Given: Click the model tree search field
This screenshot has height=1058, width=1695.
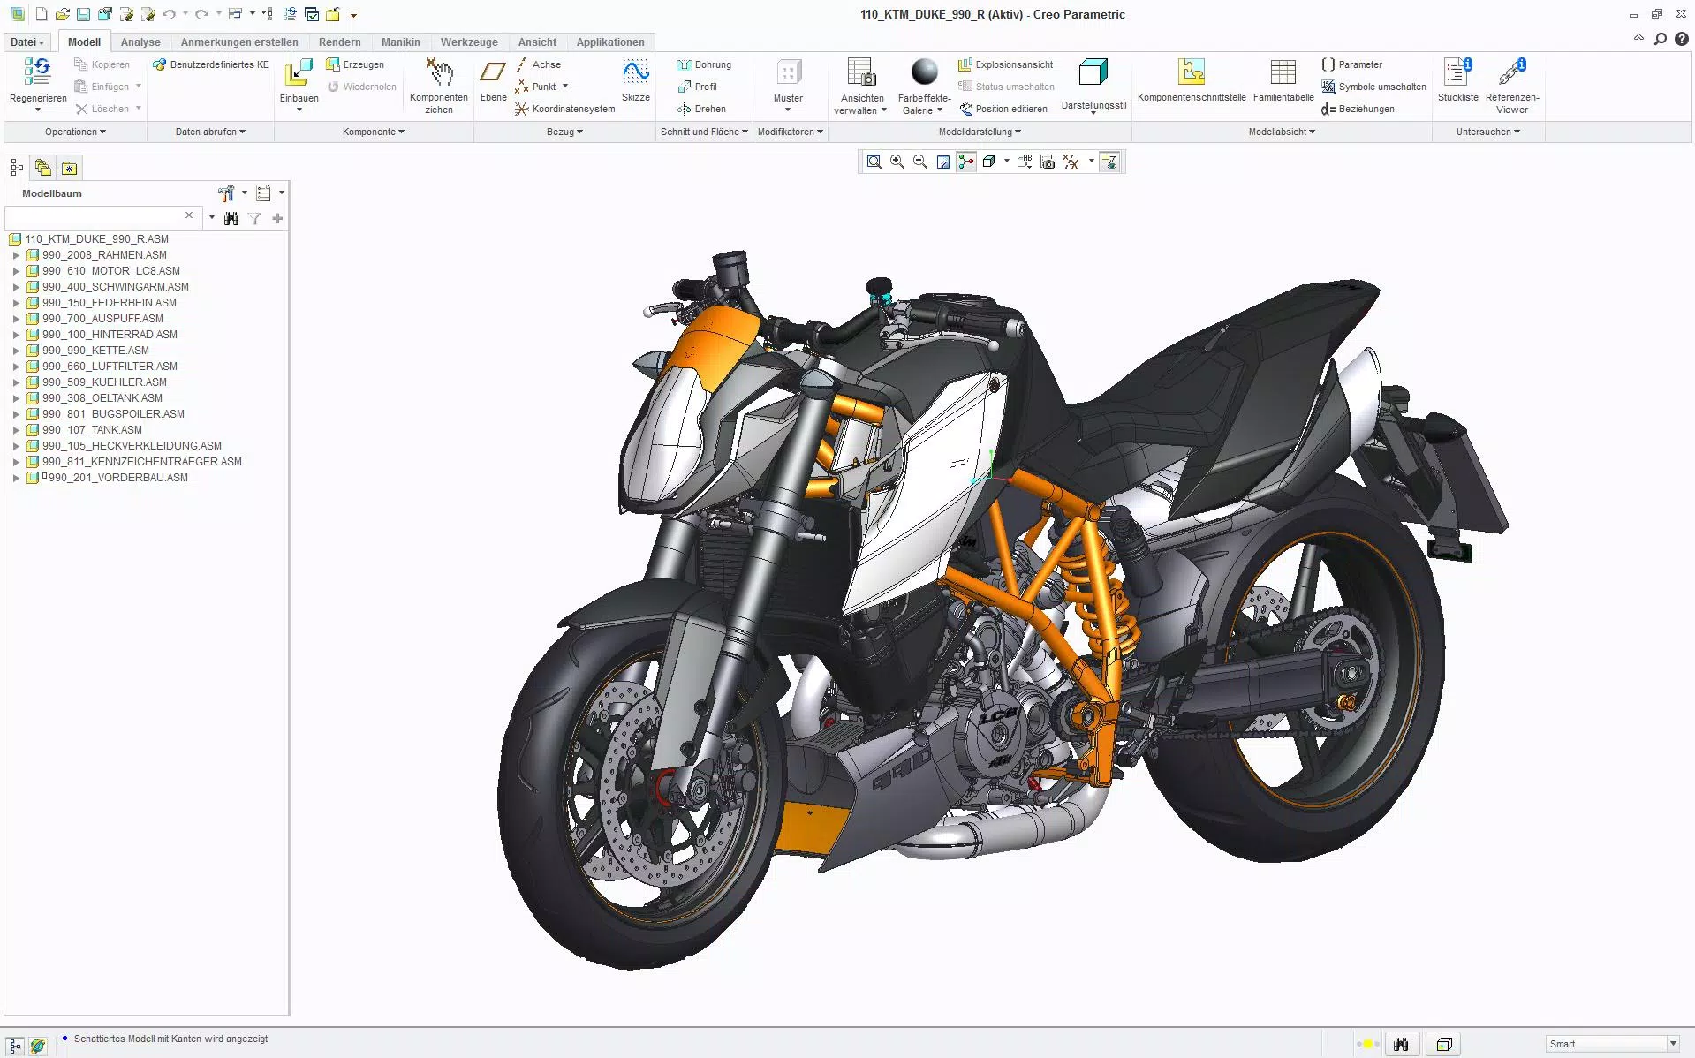Looking at the screenshot, I should [95, 217].
